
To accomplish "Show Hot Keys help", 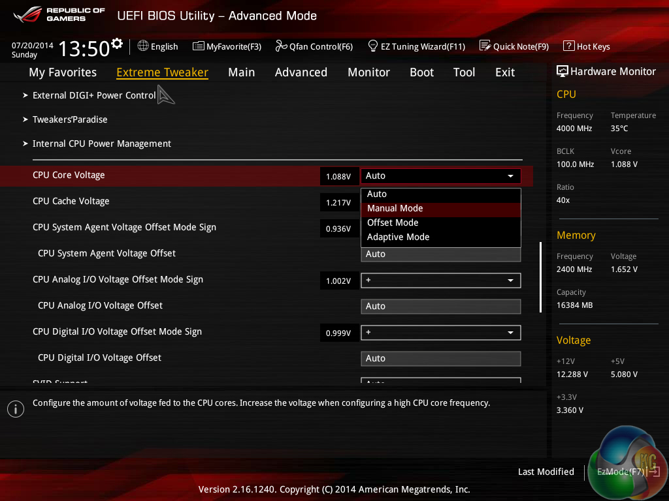I will (x=587, y=46).
